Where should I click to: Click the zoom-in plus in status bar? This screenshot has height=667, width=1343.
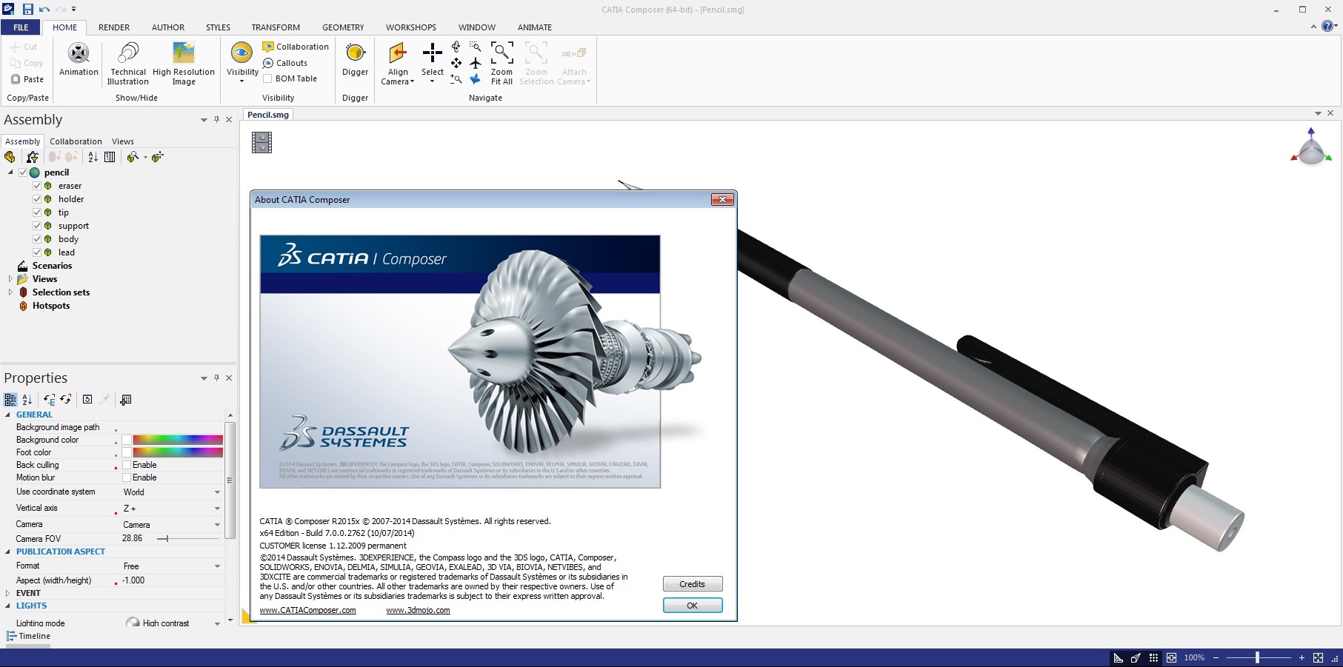pos(1302,657)
